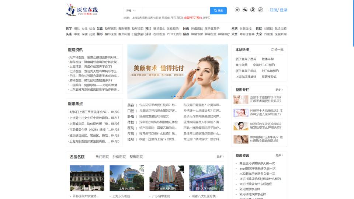The width and height of the screenshot is (354, 199).
Task: Click hot search 双眼皮款式
Action: coord(269,77)
